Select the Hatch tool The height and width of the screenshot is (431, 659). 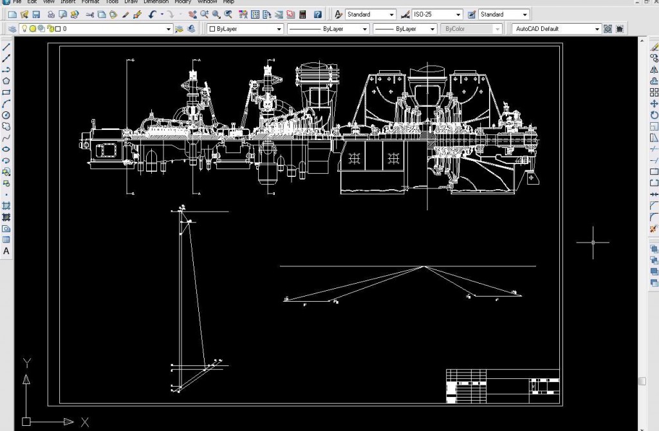tap(6, 206)
